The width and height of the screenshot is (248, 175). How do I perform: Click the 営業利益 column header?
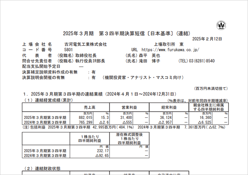129,107
